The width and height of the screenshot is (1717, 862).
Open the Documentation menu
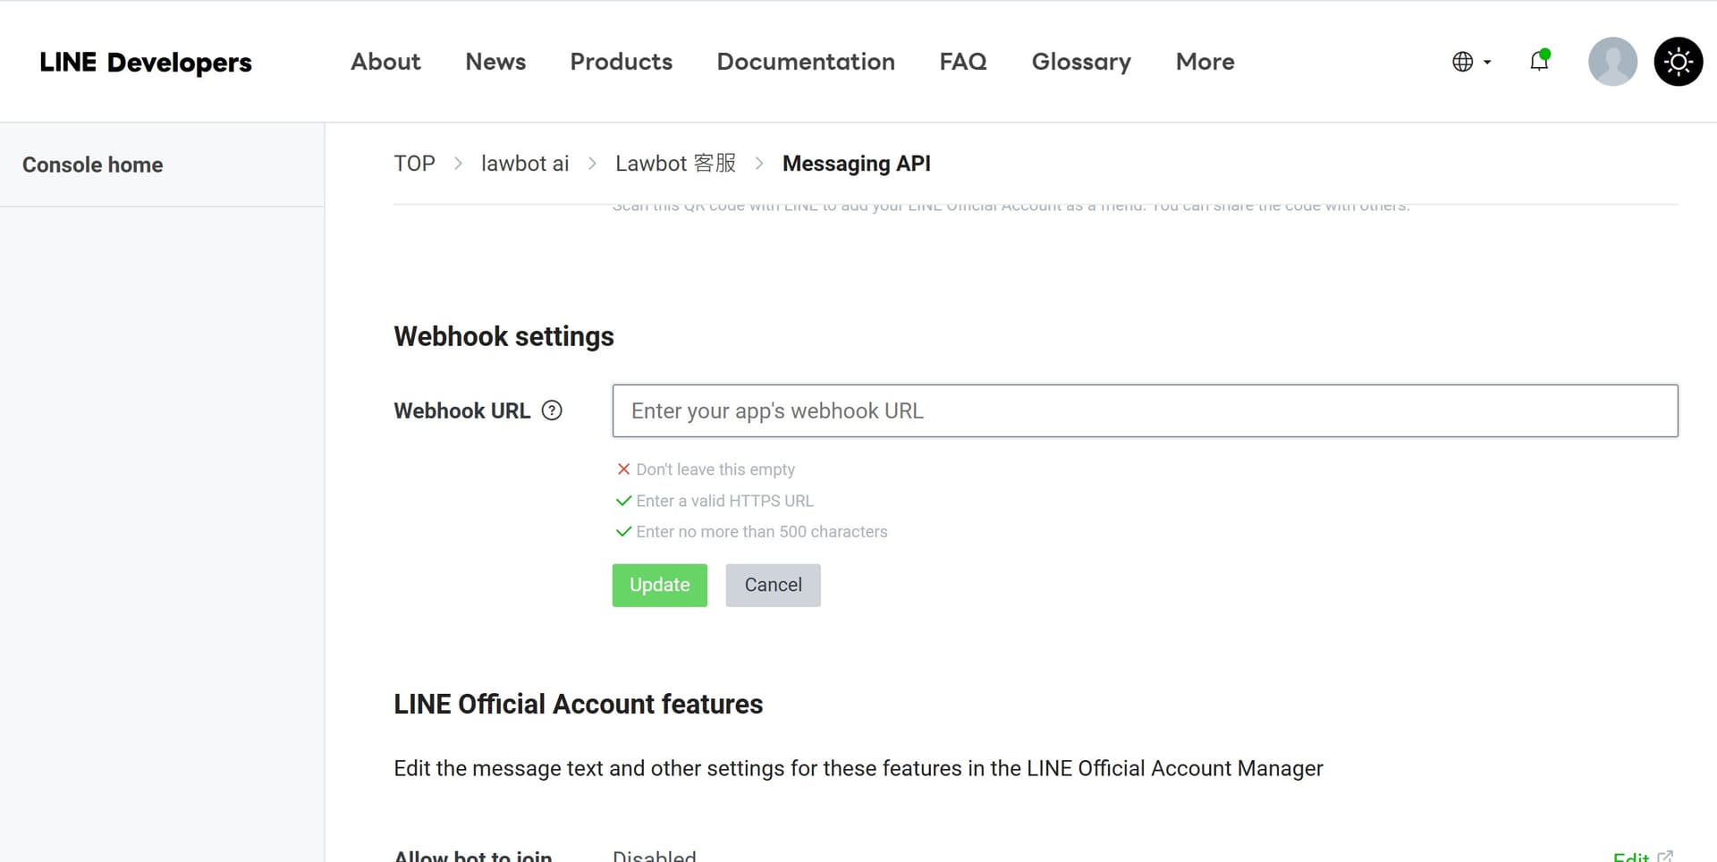pyautogui.click(x=806, y=62)
